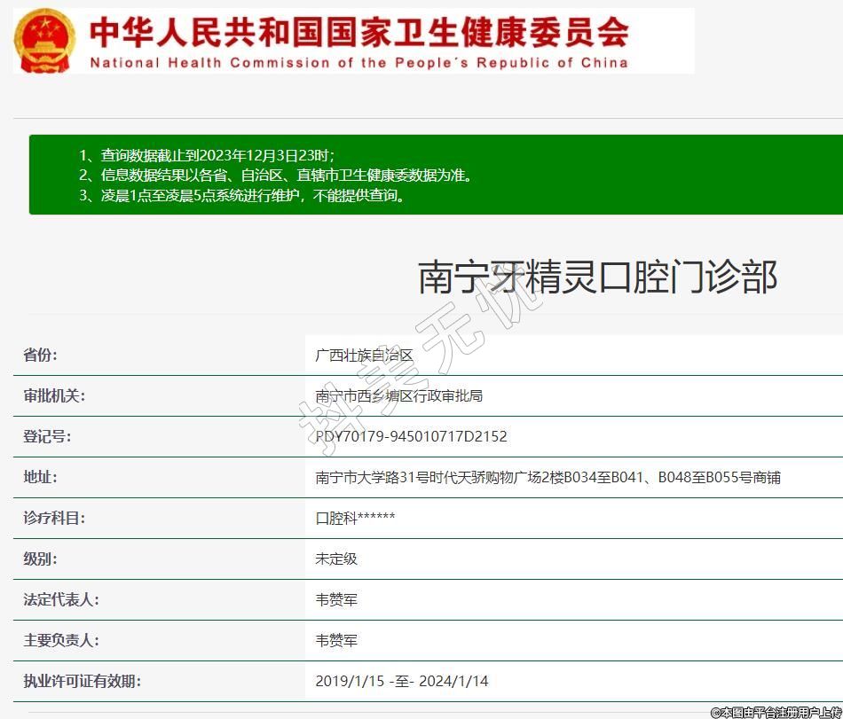The image size is (843, 719).
Task: Click the system maintenance notice line
Action: pyautogui.click(x=243, y=196)
